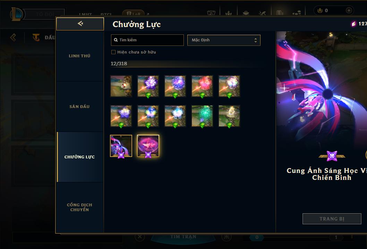
Task: Select the green boom effect thumbnail
Action: click(x=202, y=116)
